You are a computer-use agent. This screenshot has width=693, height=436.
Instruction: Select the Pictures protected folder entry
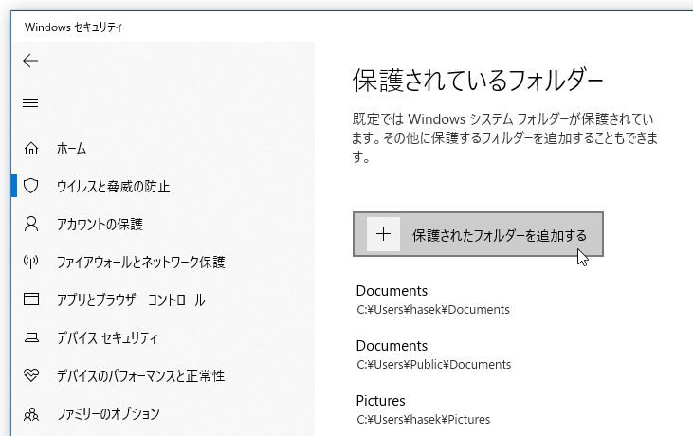pyautogui.click(x=380, y=401)
